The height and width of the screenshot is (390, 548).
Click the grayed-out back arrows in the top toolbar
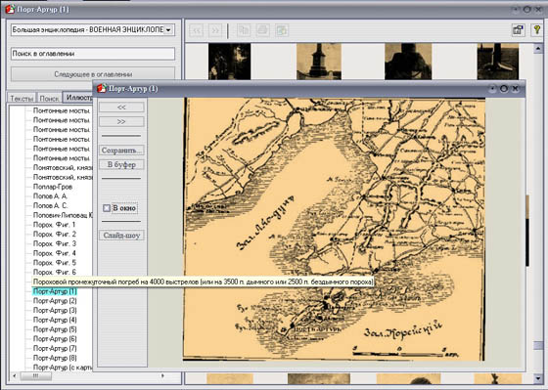197,30
